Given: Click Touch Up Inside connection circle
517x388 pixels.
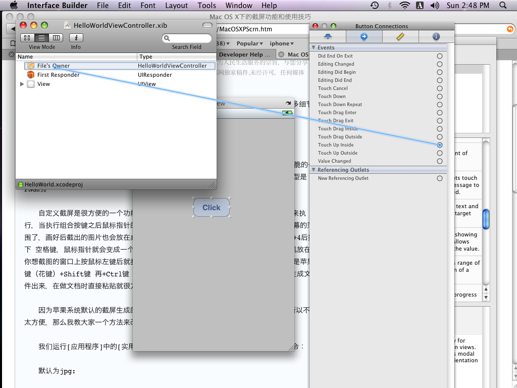Looking at the screenshot, I should click(440, 145).
